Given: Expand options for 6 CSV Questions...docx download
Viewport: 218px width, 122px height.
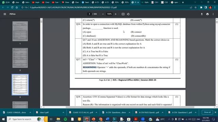Looking at the screenshot, I should (x=129, y=113).
